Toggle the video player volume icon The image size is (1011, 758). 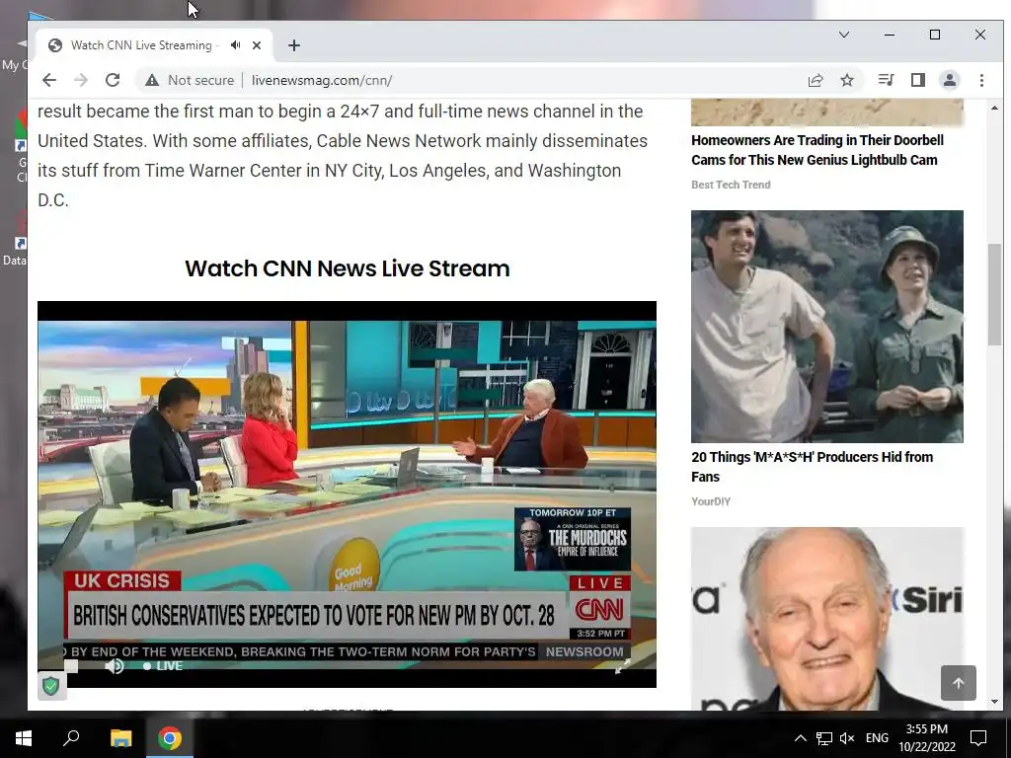tap(115, 666)
